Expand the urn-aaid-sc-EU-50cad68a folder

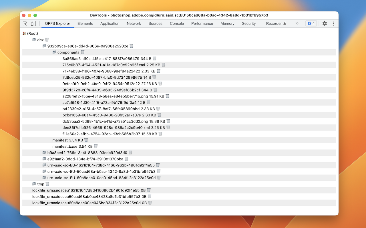pos(44,171)
